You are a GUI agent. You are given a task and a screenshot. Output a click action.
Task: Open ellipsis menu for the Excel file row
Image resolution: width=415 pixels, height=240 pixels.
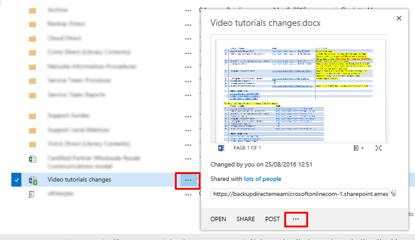[x=188, y=159]
